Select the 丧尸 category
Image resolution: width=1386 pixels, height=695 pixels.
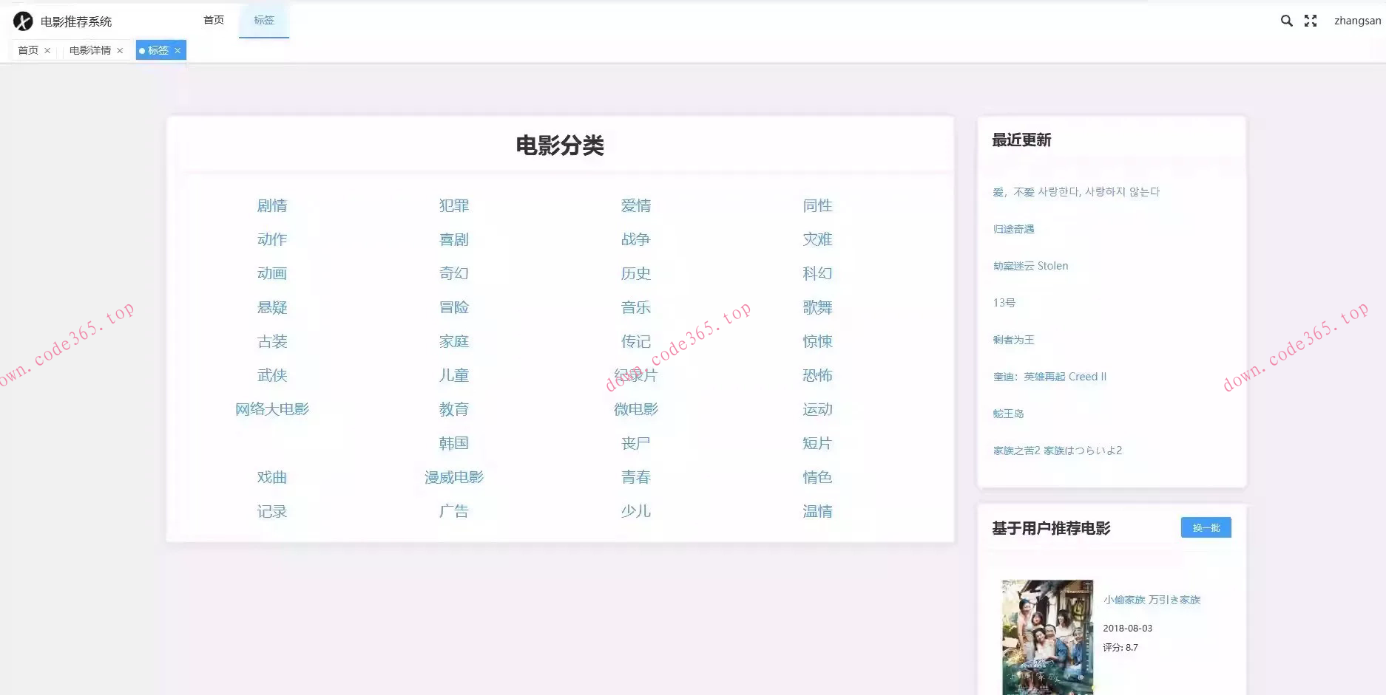click(x=636, y=443)
